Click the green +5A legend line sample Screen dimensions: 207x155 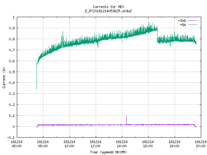pyautogui.click(x=192, y=25)
